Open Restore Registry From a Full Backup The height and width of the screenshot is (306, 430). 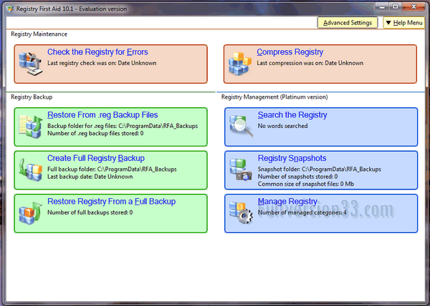coord(112,202)
